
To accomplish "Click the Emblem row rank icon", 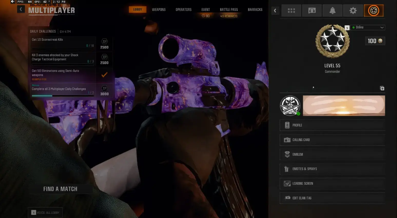I will point(287,154).
